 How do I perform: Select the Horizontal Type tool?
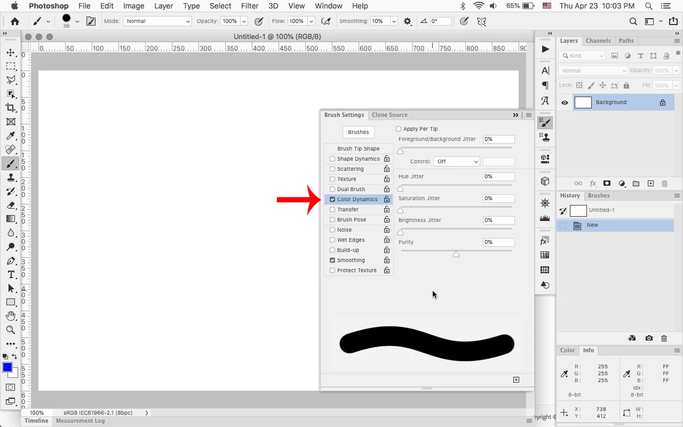tap(11, 274)
